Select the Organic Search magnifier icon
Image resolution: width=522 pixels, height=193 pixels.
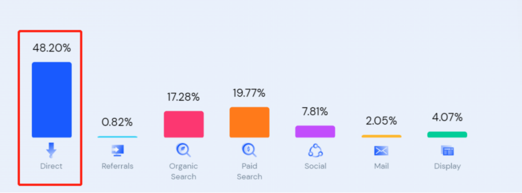coord(183,150)
